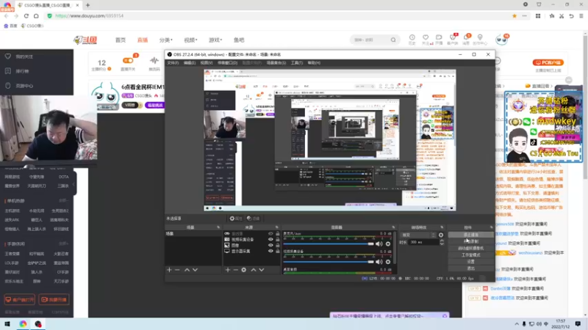Click 启动虚拟摄像机 button
This screenshot has width=588, height=330.
(470, 249)
